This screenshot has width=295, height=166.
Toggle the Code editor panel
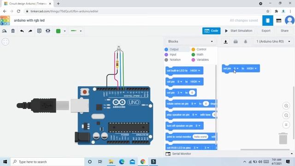(x=211, y=31)
